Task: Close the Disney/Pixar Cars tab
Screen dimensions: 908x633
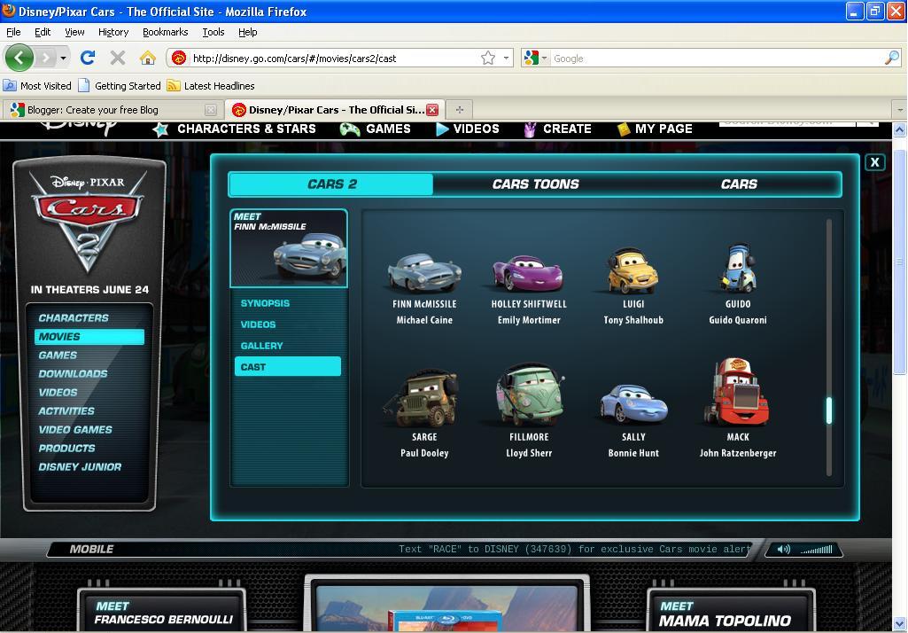Action: 432,110
